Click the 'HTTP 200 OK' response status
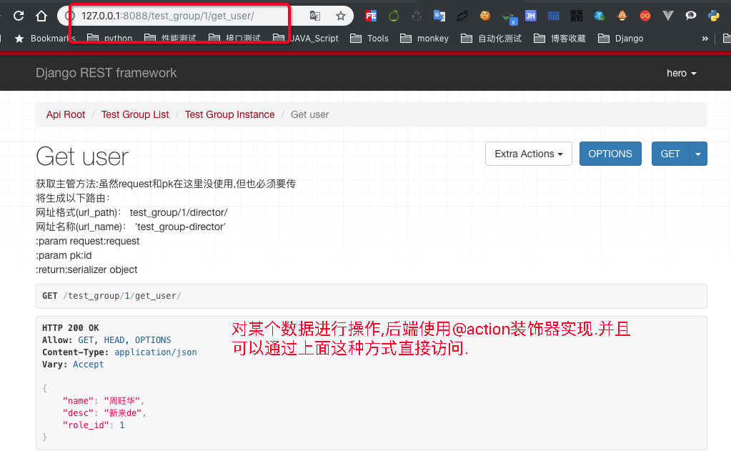Image resolution: width=731 pixels, height=471 pixels. tap(71, 328)
